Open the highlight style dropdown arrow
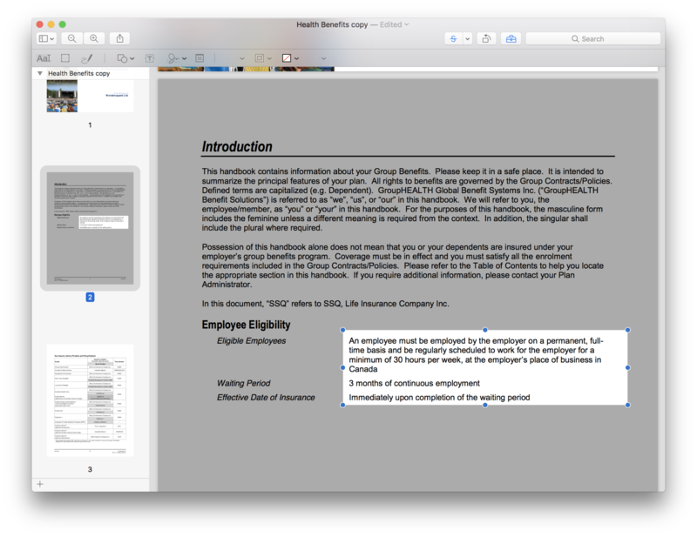This screenshot has height=537, width=697. coord(468,38)
